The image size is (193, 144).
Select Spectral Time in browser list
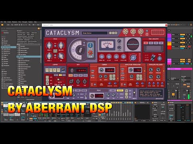point(24,65)
